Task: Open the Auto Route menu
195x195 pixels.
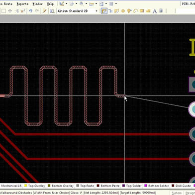Action: tap(6, 4)
